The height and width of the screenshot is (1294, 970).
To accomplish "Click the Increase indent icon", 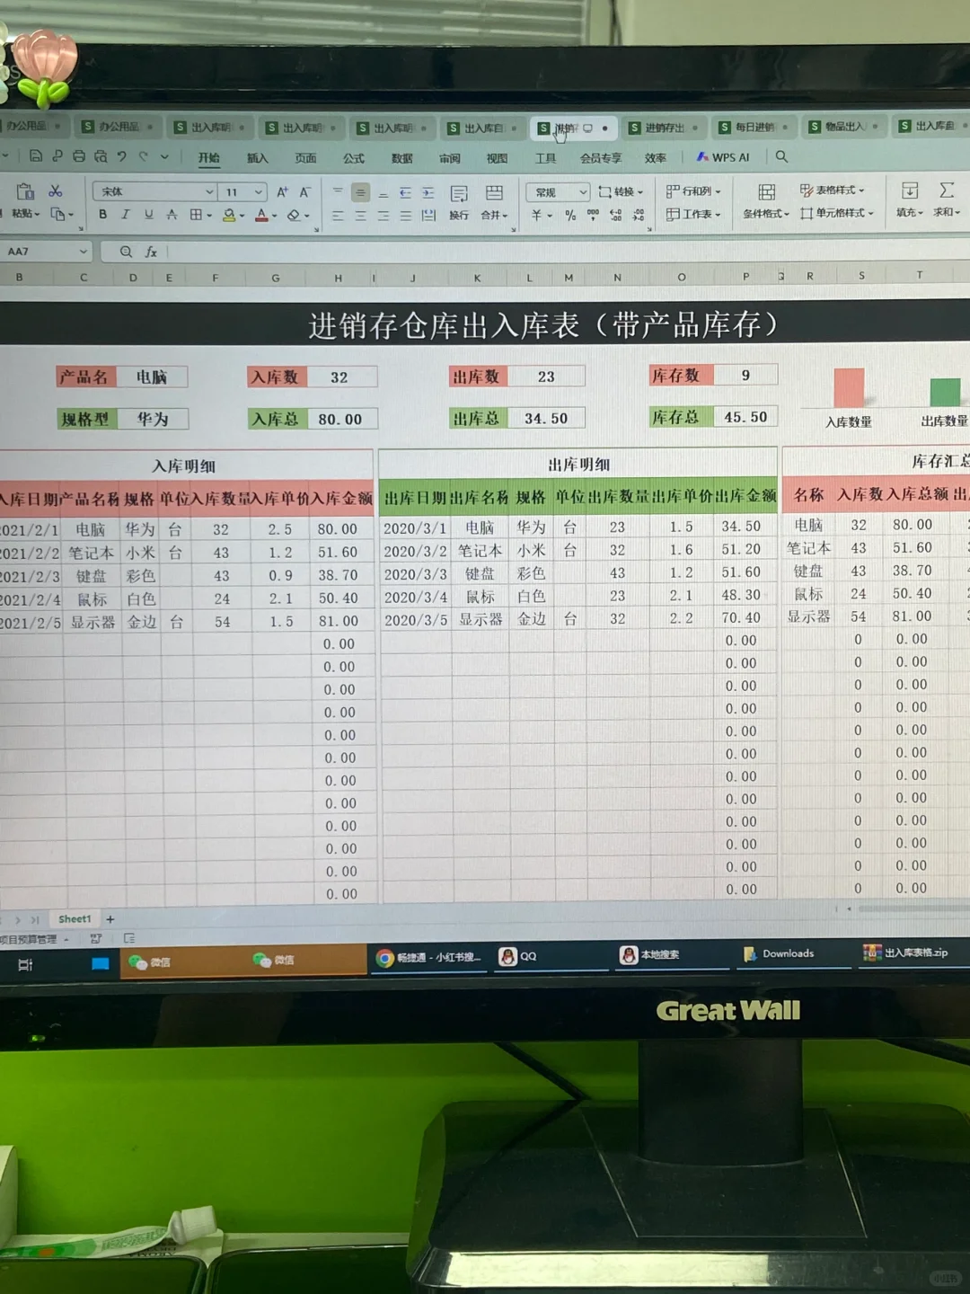I will point(428,192).
